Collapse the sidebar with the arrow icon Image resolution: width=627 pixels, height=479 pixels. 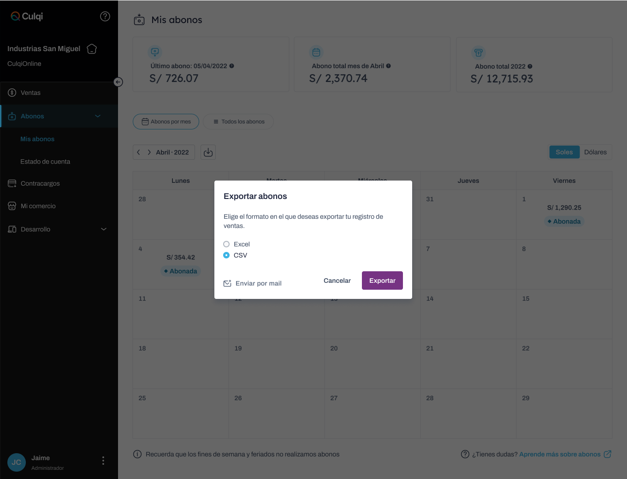point(118,82)
